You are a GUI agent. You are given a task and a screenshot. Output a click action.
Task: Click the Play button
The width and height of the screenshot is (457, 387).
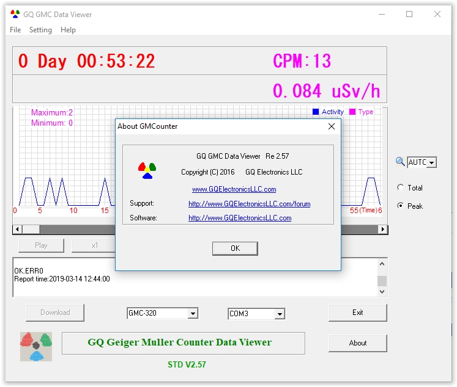click(x=41, y=245)
